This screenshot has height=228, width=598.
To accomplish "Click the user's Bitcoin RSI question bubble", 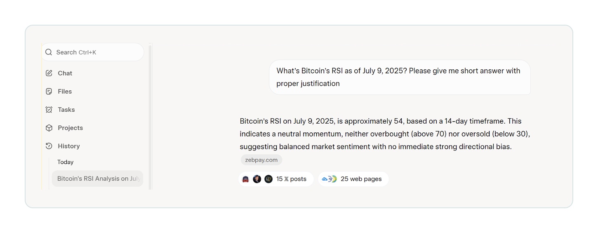I will (399, 77).
